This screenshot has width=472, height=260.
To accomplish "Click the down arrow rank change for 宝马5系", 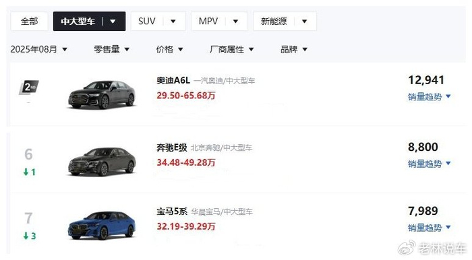I will 30,236.
